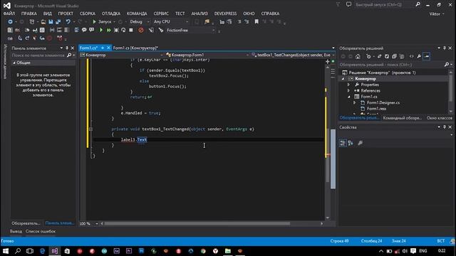
Task: Open the Конвертор.Form1 class dropdown
Action: (x=207, y=55)
